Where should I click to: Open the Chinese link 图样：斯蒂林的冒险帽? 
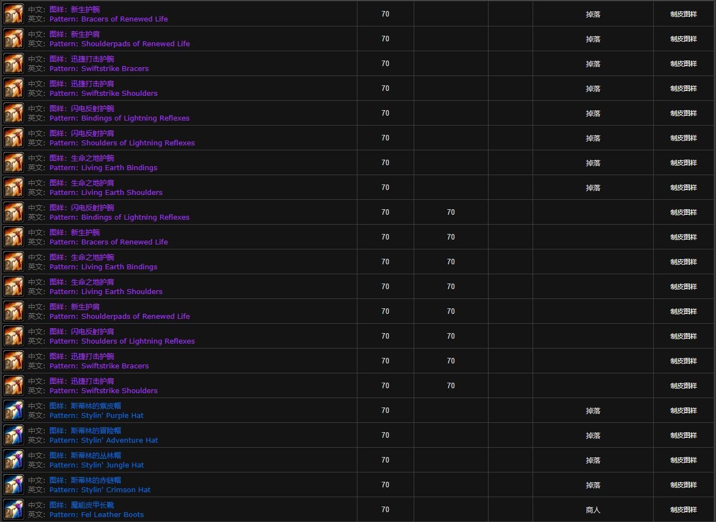[85, 431]
